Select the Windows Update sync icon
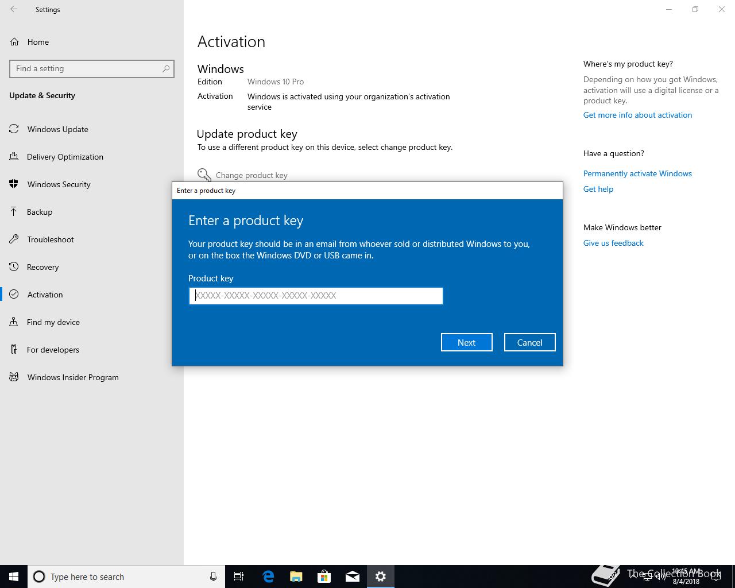The height and width of the screenshot is (588, 735). tap(14, 129)
